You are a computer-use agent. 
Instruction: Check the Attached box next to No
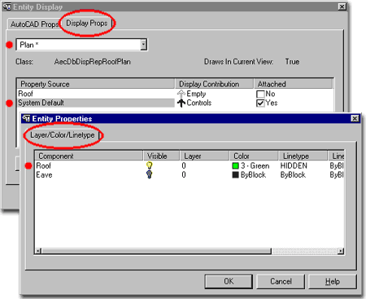[260, 94]
